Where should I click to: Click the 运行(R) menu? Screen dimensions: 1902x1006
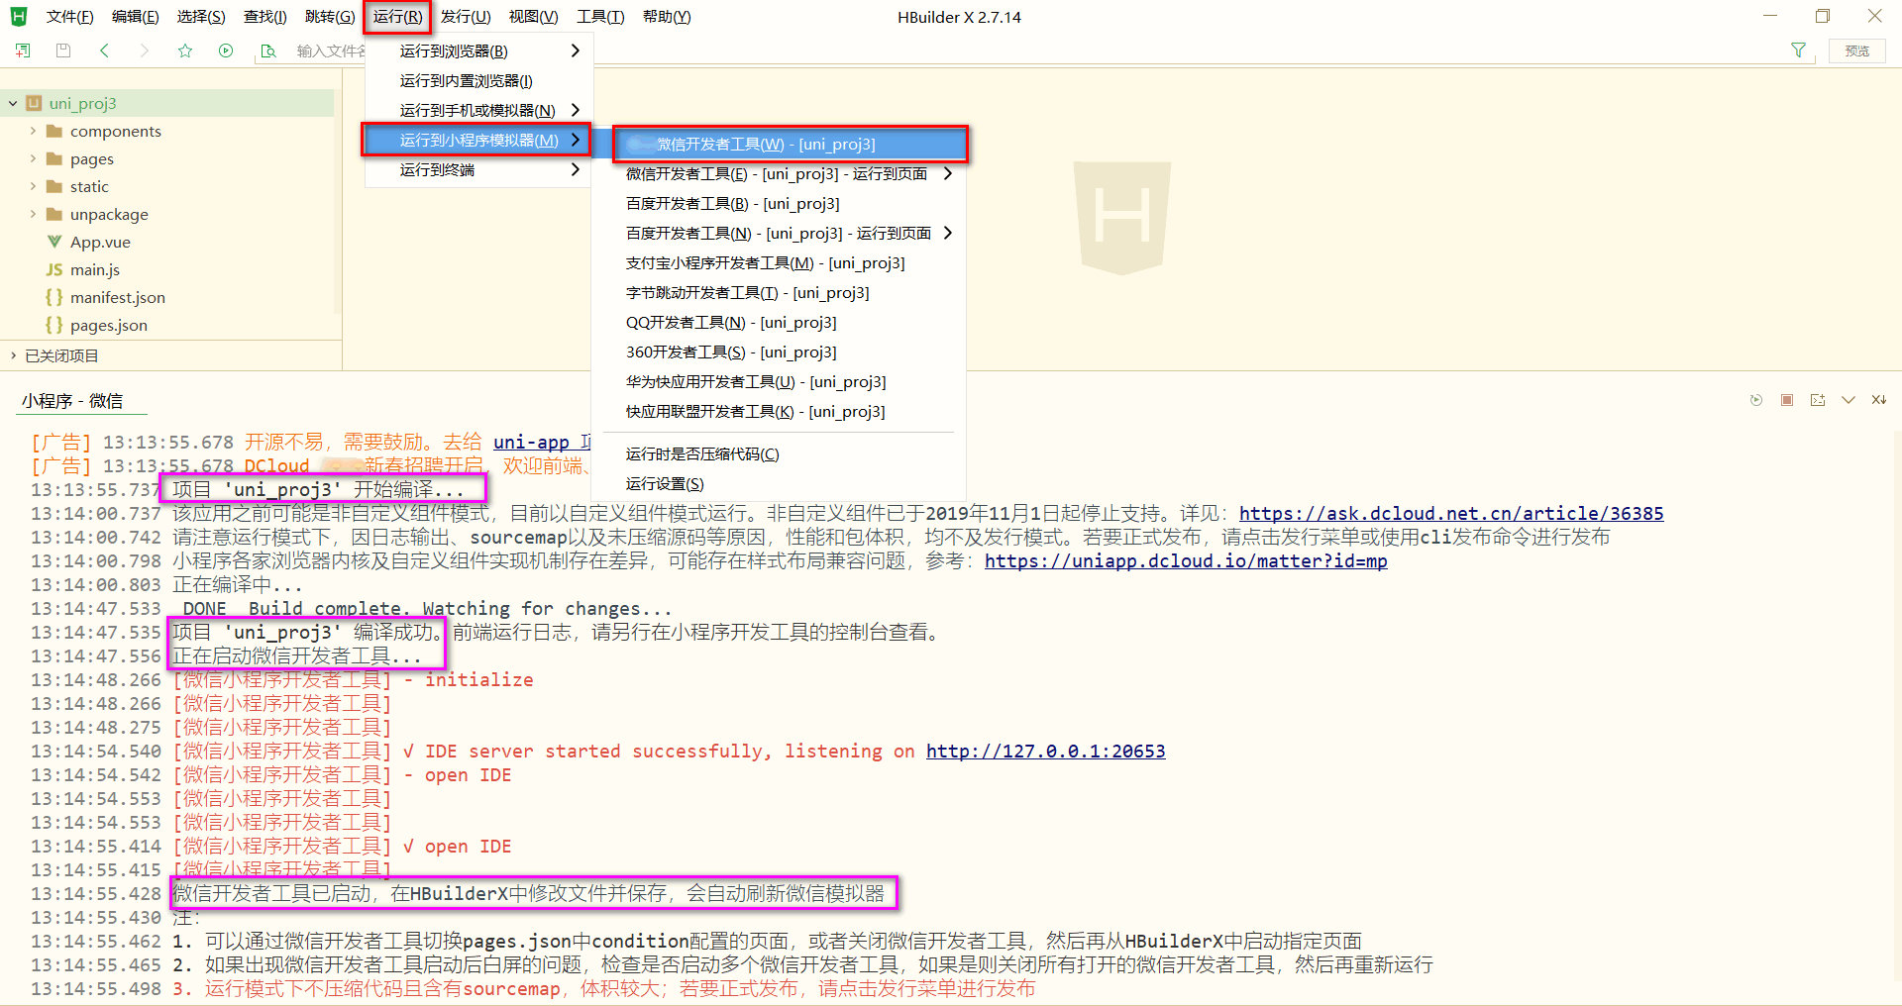[397, 17]
